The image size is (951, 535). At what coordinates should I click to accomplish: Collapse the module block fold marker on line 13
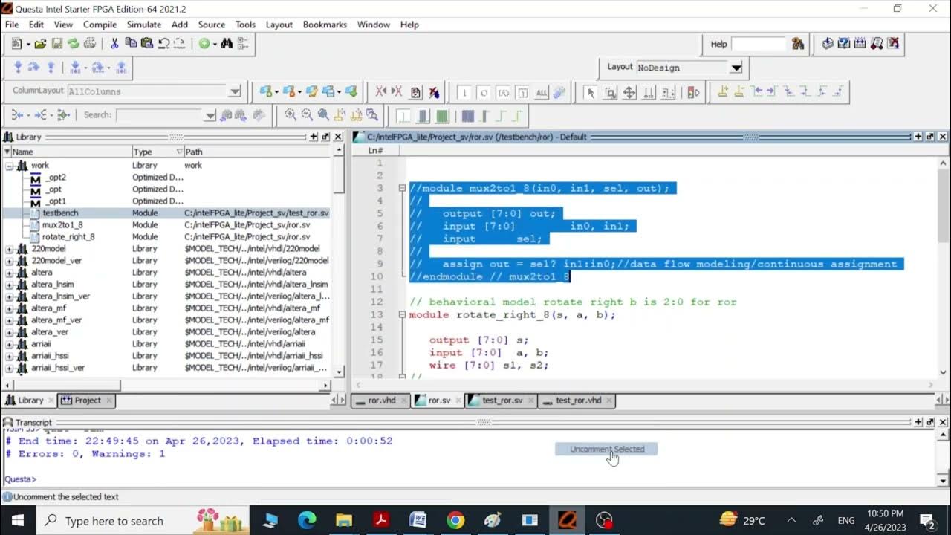402,314
